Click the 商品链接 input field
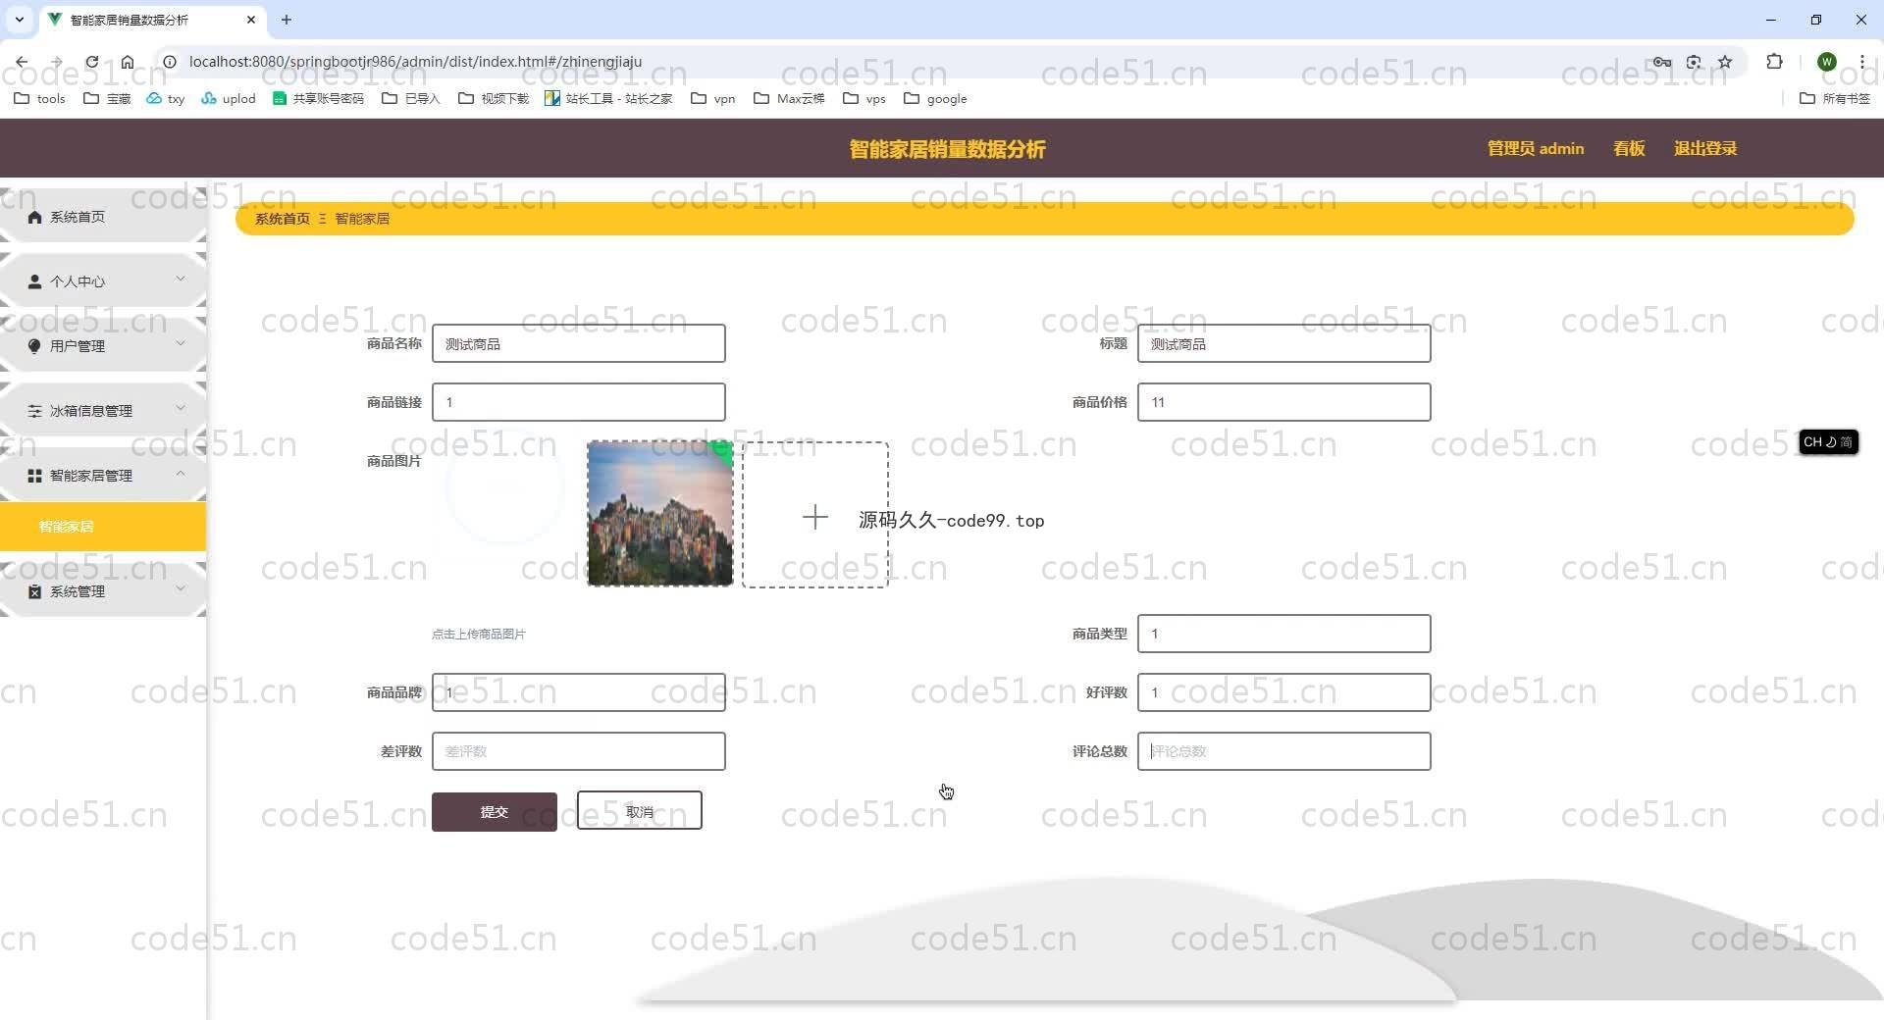This screenshot has height=1020, width=1884. [579, 402]
